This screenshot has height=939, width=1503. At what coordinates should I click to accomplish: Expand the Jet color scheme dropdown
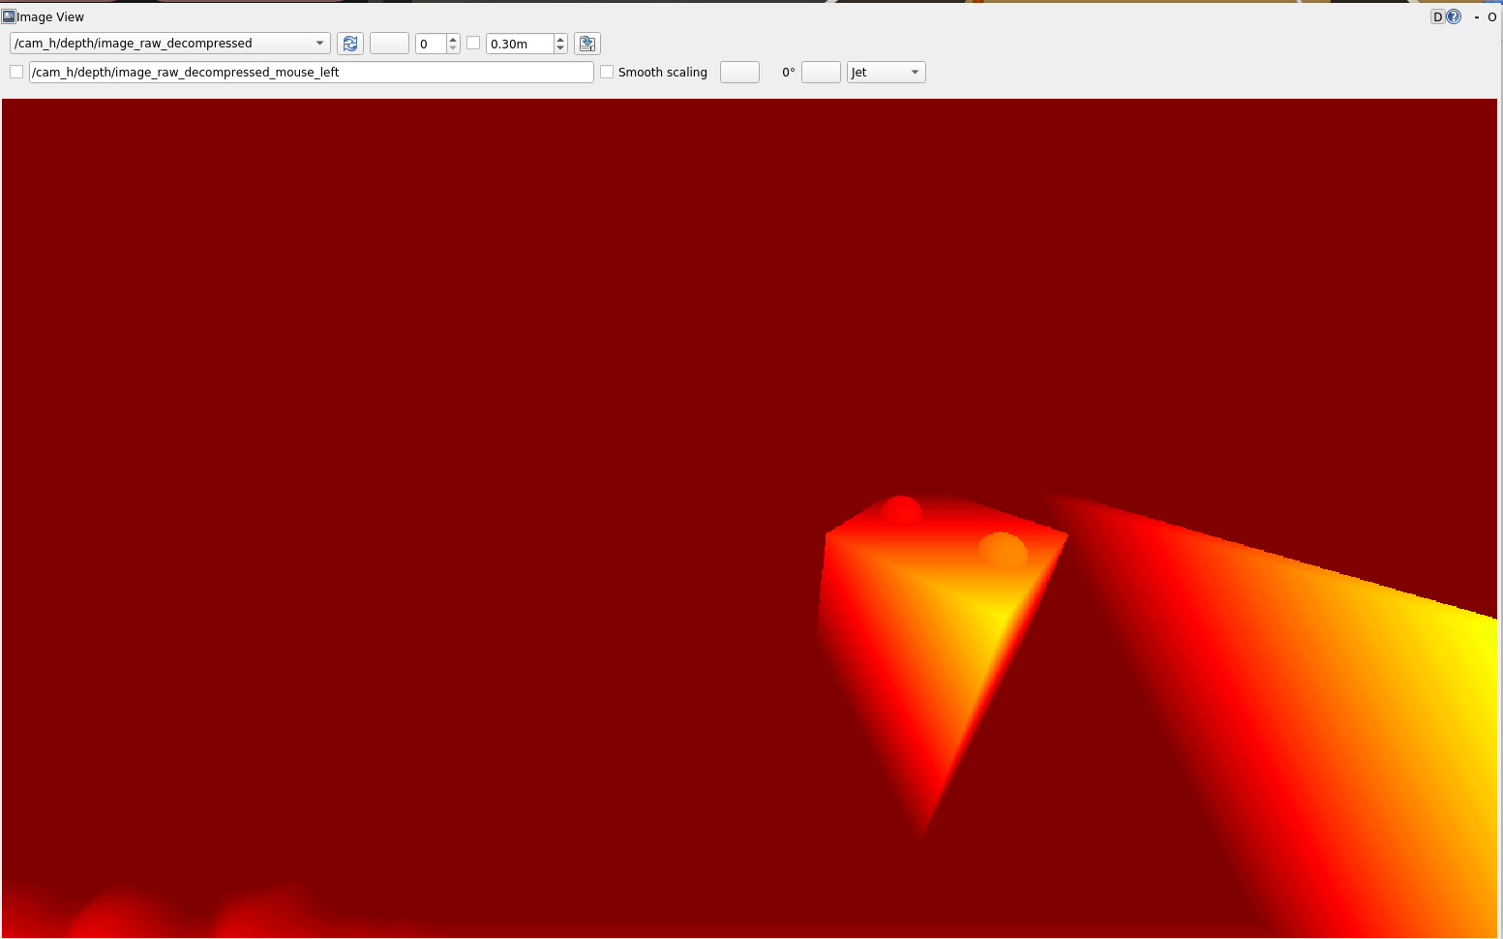(x=886, y=73)
